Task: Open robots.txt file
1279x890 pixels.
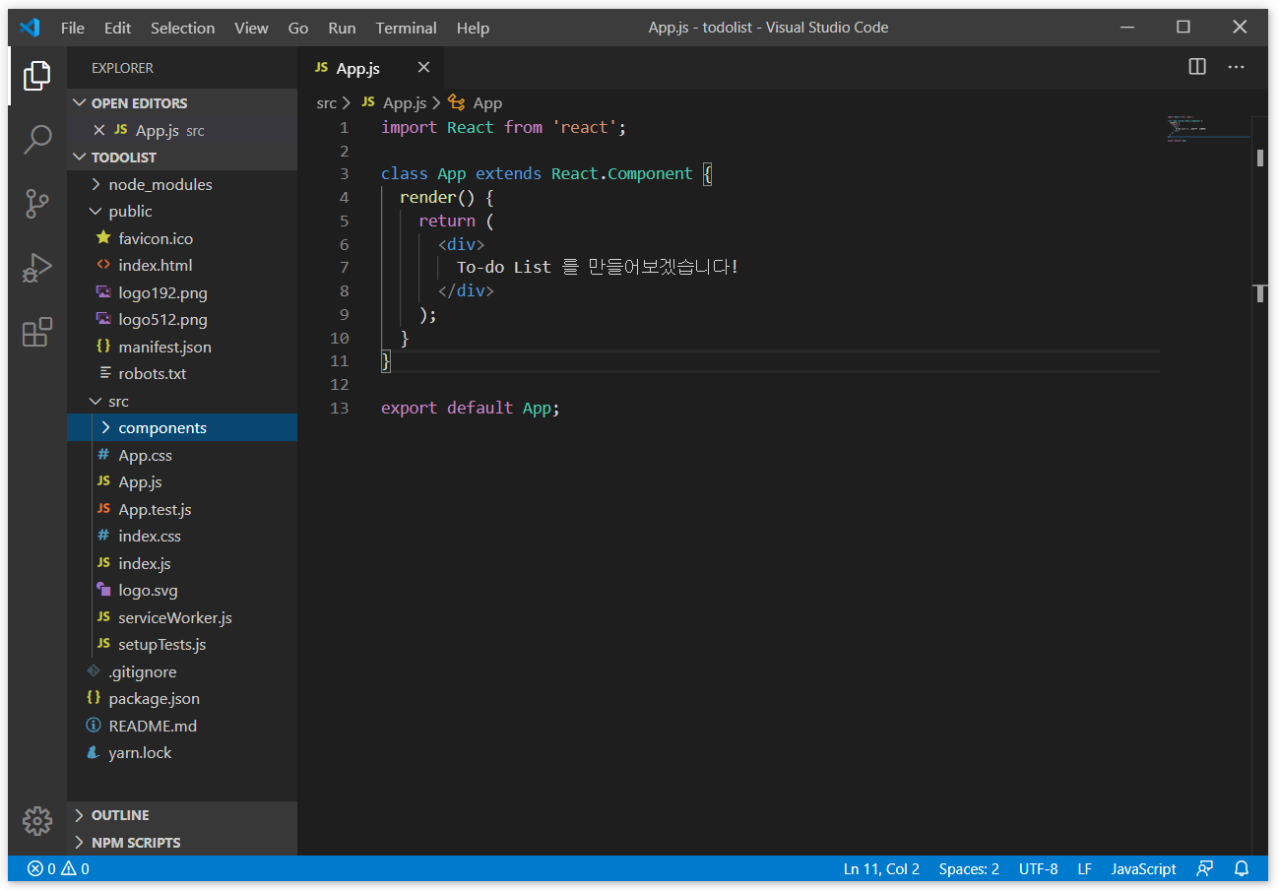Action: click(x=182, y=374)
